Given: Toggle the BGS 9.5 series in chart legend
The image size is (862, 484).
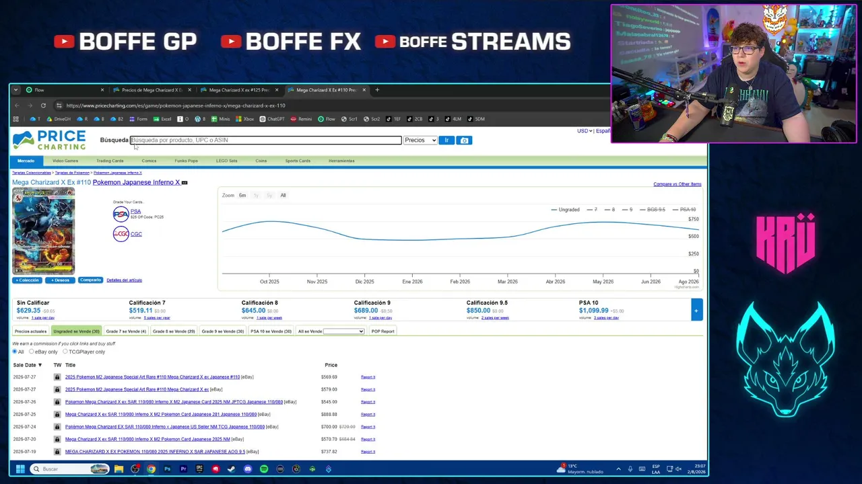Looking at the screenshot, I should (652, 210).
